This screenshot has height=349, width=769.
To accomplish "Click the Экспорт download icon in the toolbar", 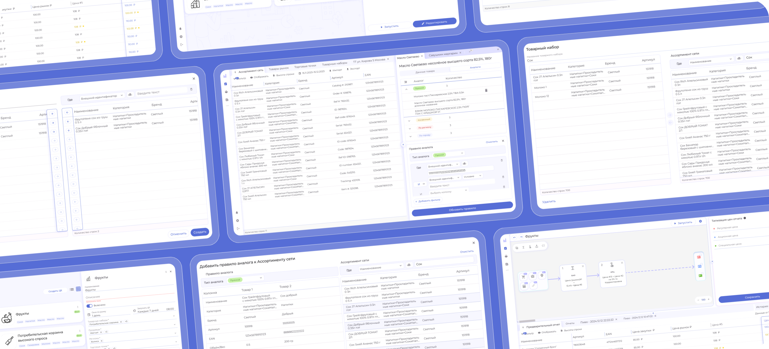I will coord(348,69).
